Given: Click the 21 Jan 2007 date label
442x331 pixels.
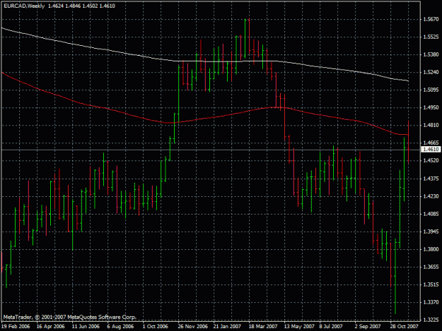Looking at the screenshot, I should 227,327.
